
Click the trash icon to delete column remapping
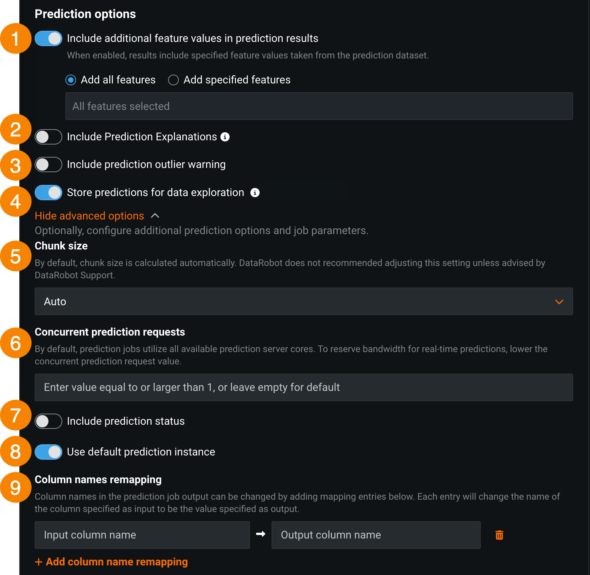[499, 535]
